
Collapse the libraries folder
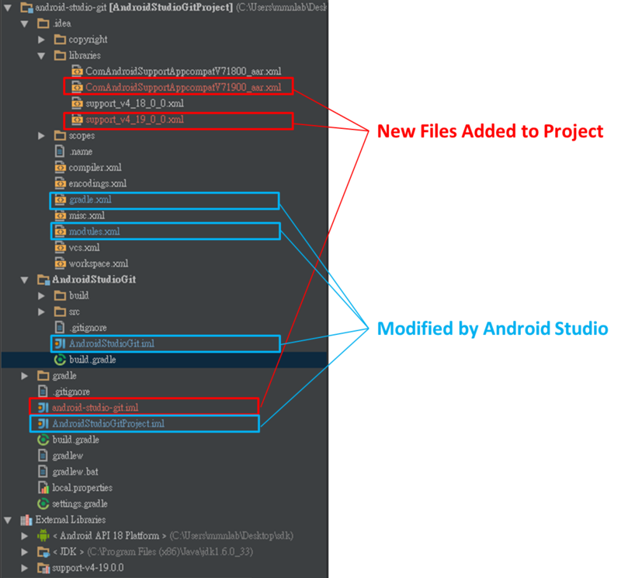click(41, 56)
